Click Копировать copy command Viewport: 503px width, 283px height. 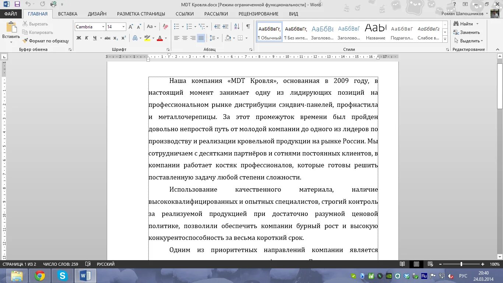click(38, 32)
